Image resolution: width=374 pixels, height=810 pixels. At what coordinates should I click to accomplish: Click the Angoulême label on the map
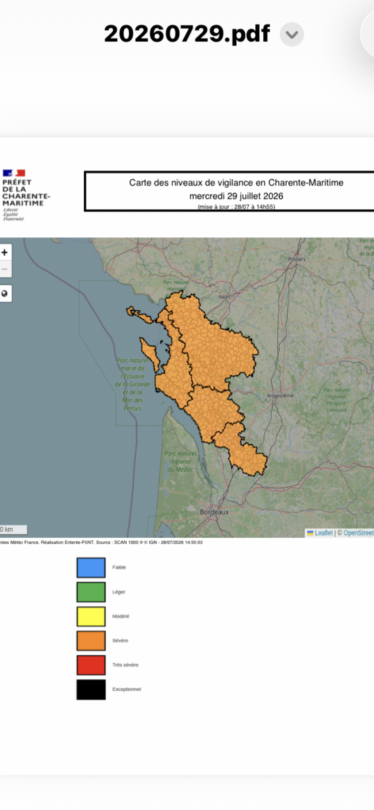[x=280, y=396]
